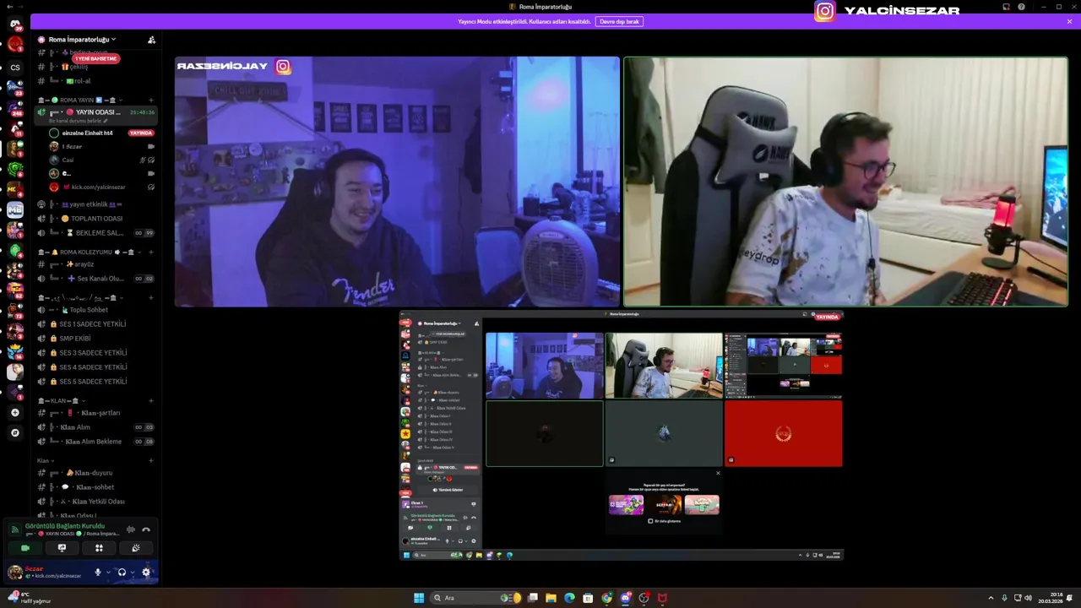Join SES 3 SADECE YETKİLİ channel

tap(95, 353)
